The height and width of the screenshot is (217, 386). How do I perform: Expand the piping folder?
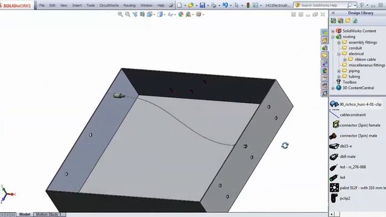[339, 71]
